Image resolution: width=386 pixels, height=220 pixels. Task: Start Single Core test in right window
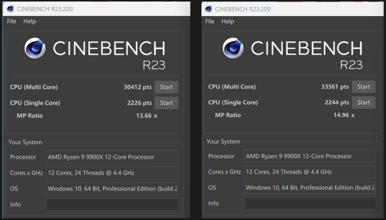pos(364,103)
